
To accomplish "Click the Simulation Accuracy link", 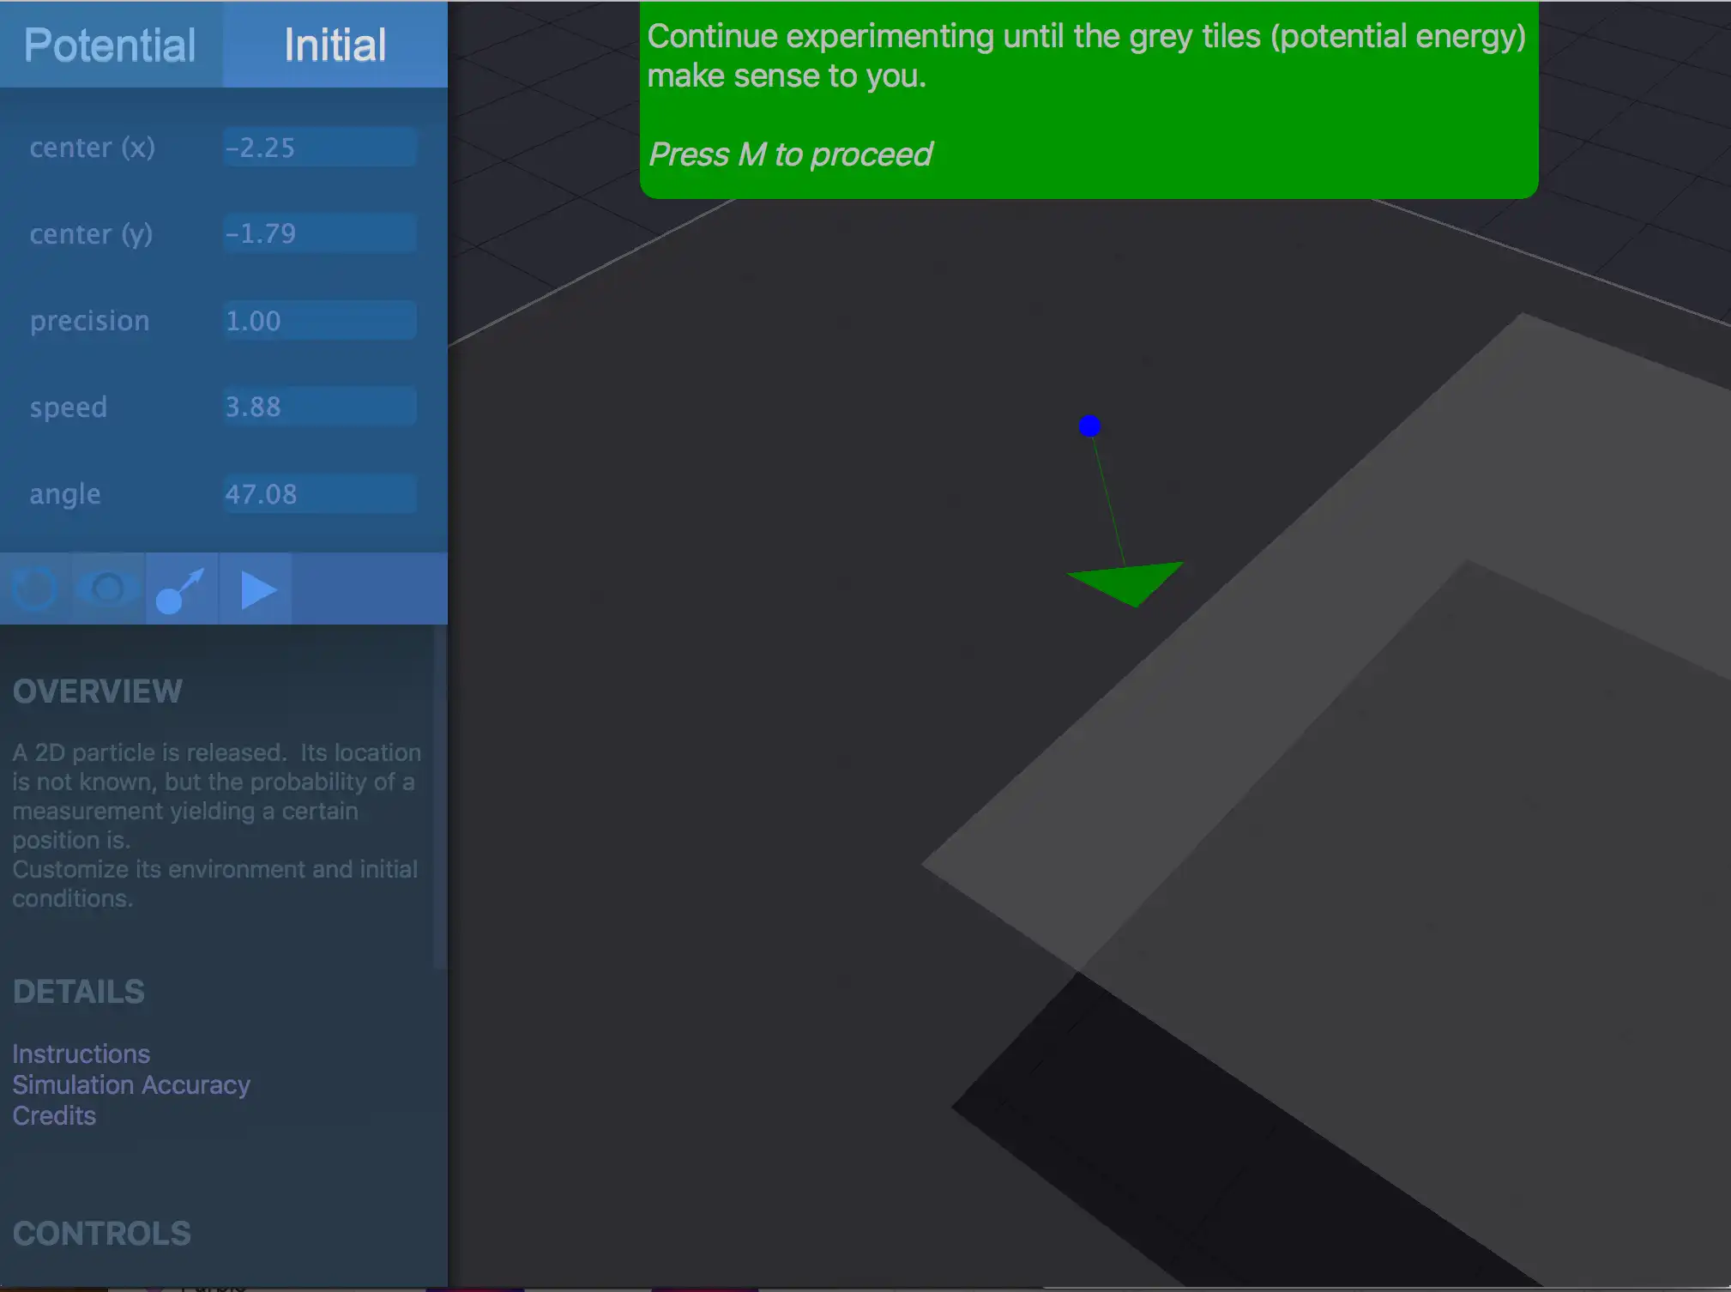I will [x=130, y=1084].
